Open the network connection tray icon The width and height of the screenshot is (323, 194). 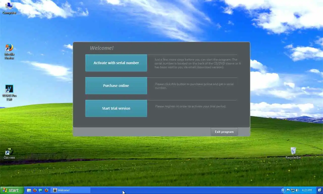pyautogui.click(x=293, y=190)
